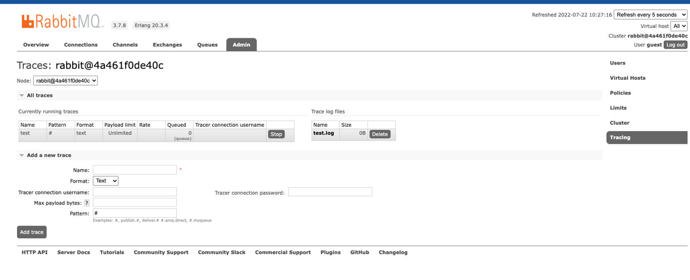Click the RabbitMQ logo
690x280 pixels.
point(63,22)
